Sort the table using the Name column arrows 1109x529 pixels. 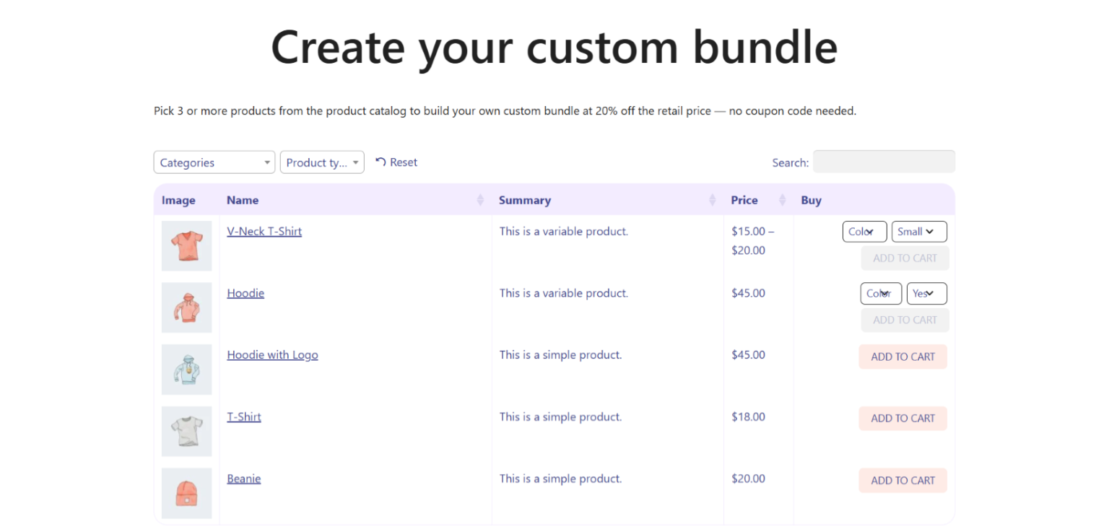(480, 200)
